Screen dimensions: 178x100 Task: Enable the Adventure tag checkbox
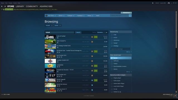point(112,40)
